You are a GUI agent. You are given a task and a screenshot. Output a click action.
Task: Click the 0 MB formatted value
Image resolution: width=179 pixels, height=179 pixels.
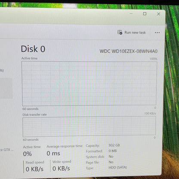[113, 151]
